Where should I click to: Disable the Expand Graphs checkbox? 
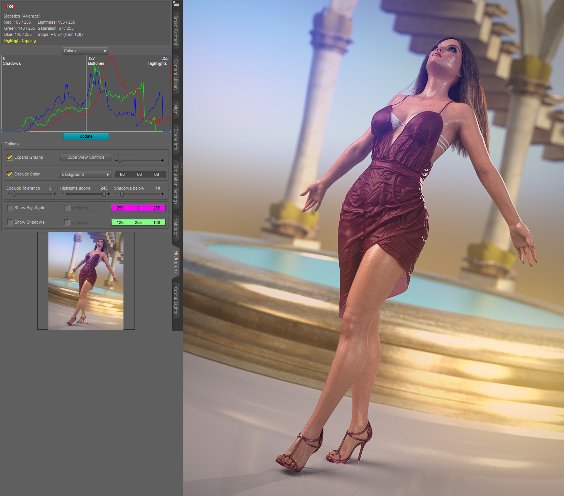click(x=10, y=157)
